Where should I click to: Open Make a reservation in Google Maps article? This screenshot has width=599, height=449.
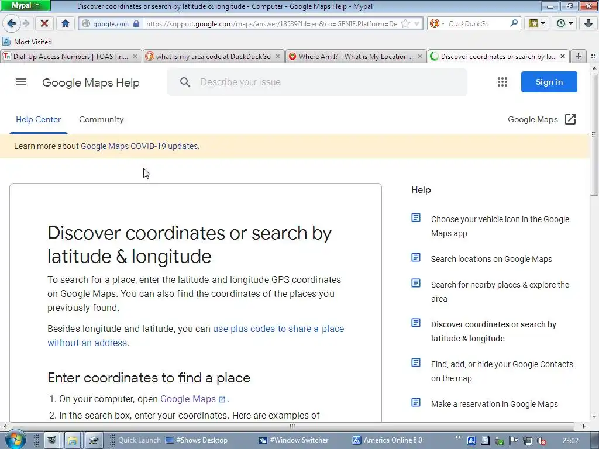click(x=494, y=404)
